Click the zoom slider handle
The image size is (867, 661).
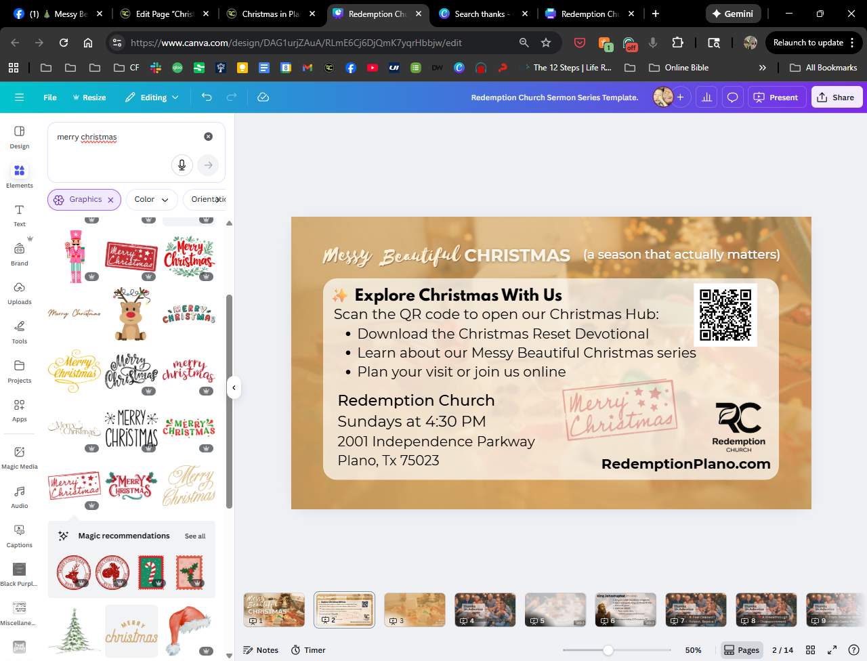pyautogui.click(x=608, y=650)
